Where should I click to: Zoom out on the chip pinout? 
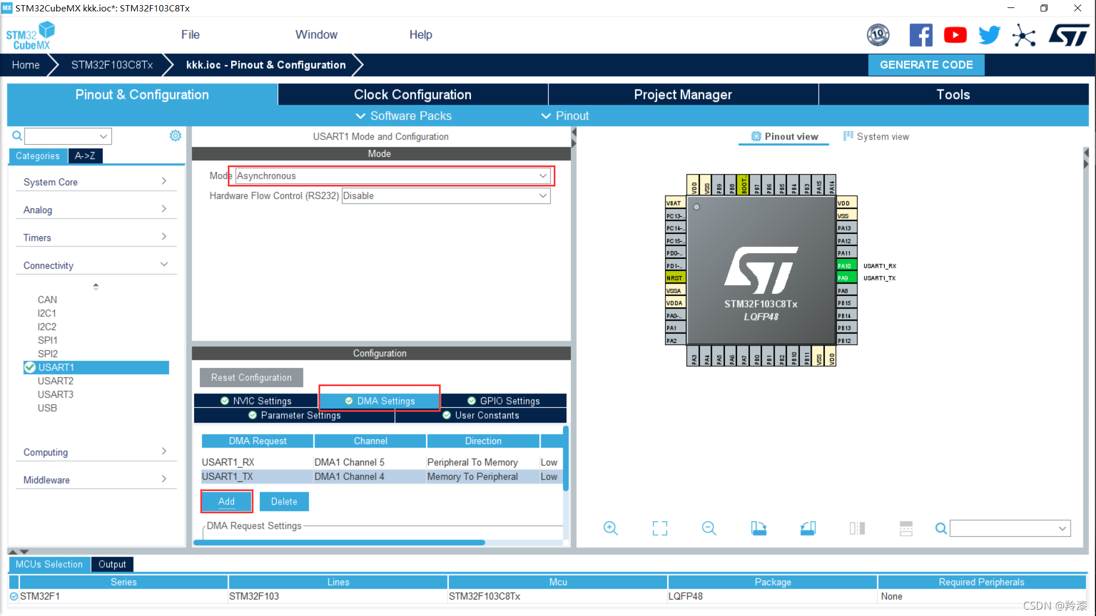pos(709,528)
